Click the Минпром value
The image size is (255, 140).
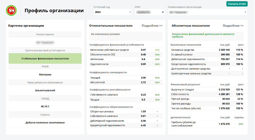tap(45, 75)
